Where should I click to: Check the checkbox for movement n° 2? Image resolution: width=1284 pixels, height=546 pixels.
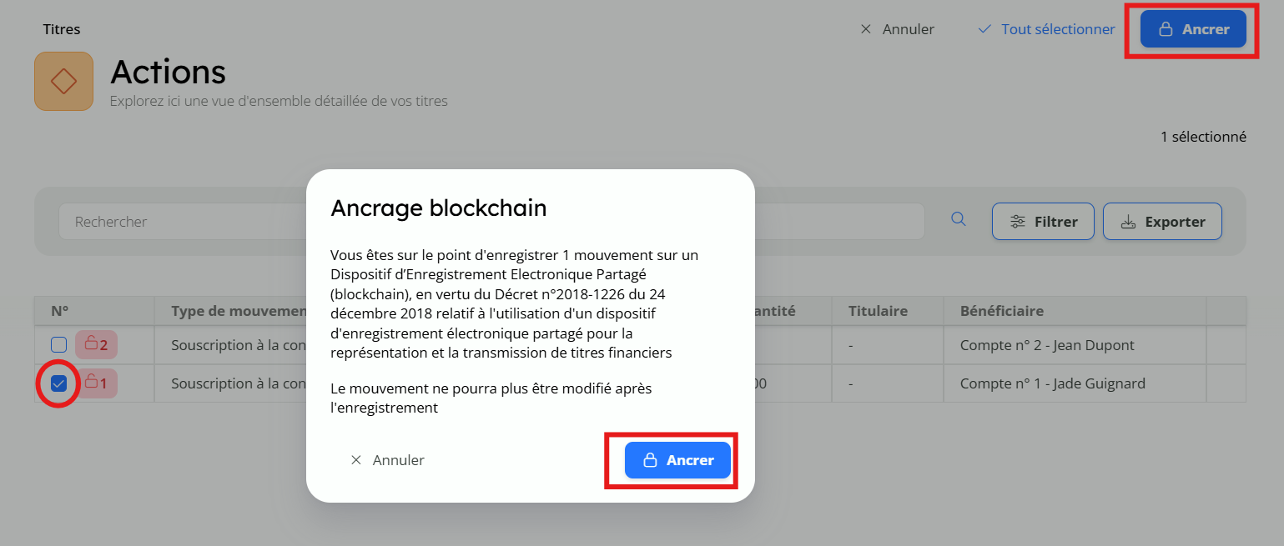58,344
